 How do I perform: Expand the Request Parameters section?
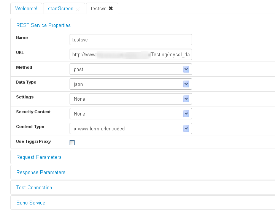click(x=39, y=157)
